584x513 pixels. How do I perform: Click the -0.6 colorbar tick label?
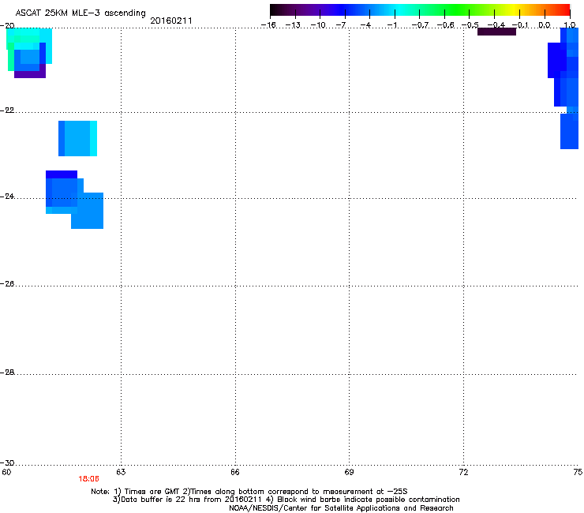445,25
